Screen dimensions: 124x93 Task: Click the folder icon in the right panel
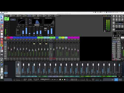(x=117, y=26)
